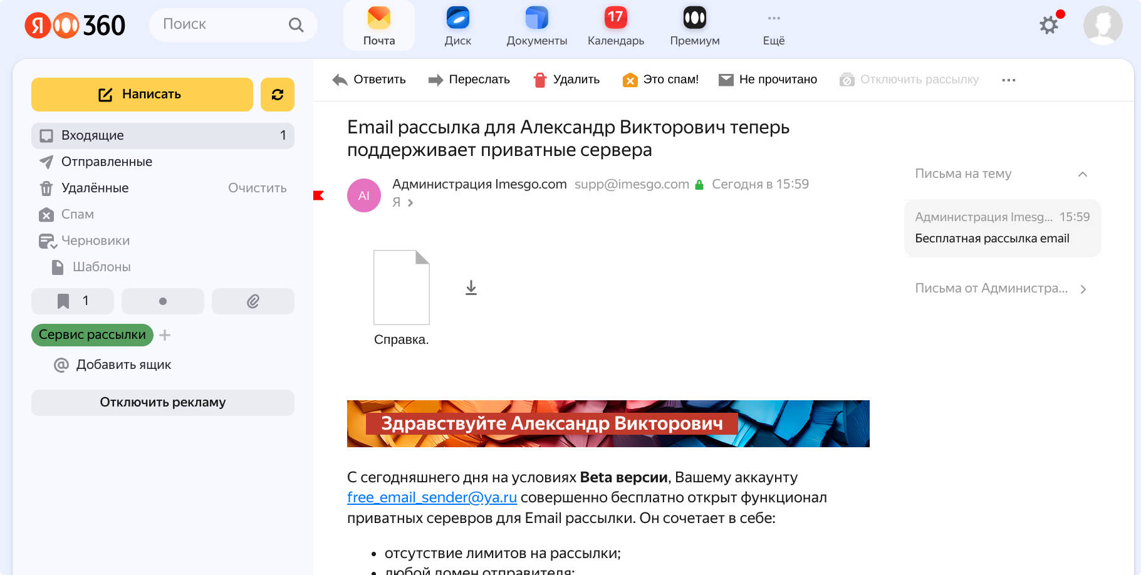This screenshot has height=575, width=1141.
Task: Mark the message as Это спам!
Action: [x=660, y=80]
